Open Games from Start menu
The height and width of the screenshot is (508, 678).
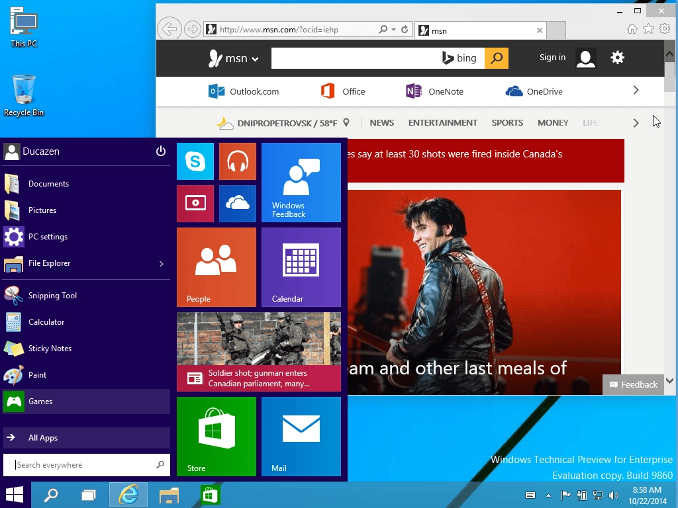87,402
